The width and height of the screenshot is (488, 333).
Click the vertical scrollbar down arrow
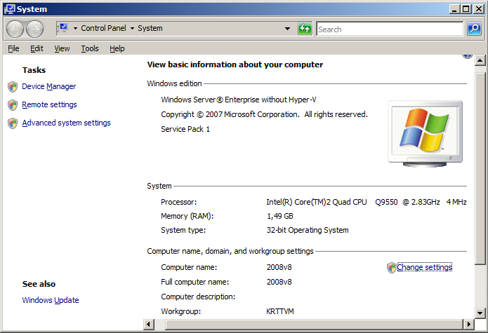coord(480,313)
